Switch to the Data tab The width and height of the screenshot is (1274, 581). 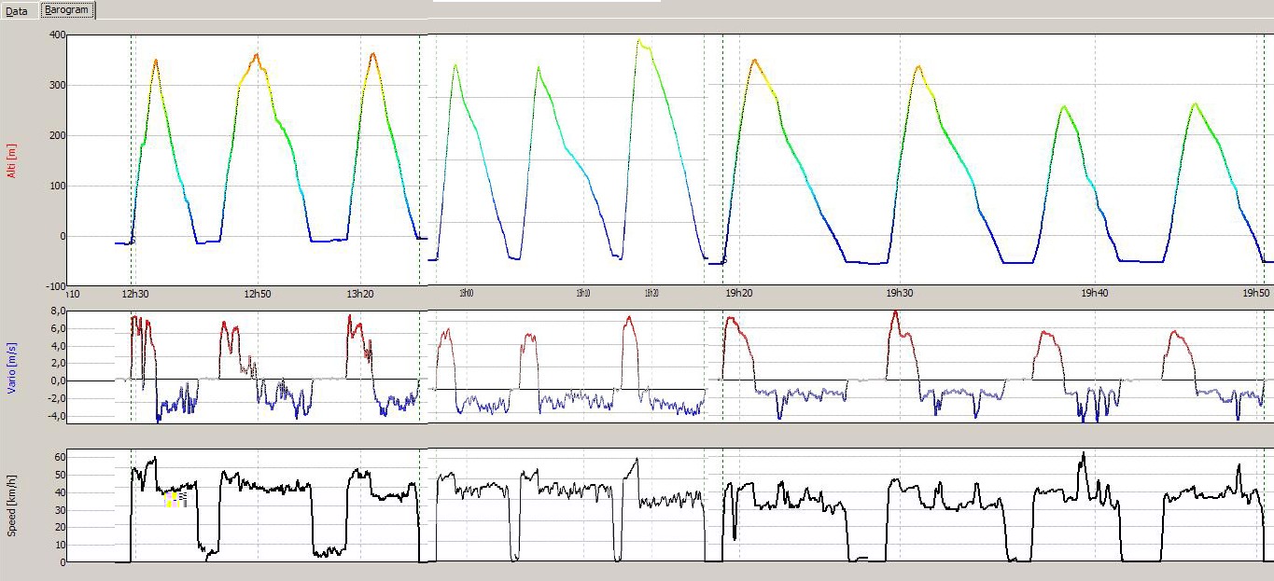click(17, 11)
